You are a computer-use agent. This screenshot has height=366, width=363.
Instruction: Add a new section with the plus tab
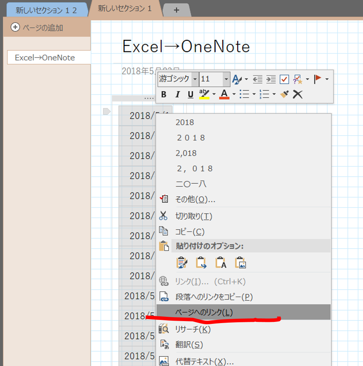tap(177, 10)
